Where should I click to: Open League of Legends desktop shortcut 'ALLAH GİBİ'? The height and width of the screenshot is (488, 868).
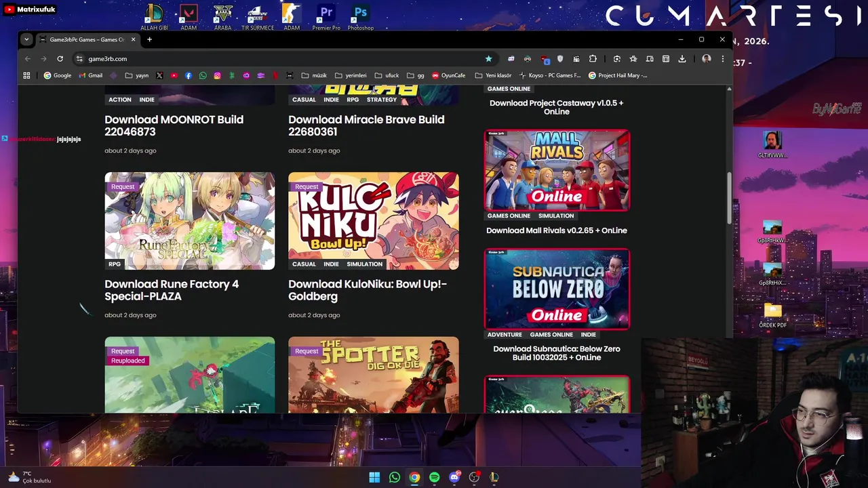coord(154,17)
